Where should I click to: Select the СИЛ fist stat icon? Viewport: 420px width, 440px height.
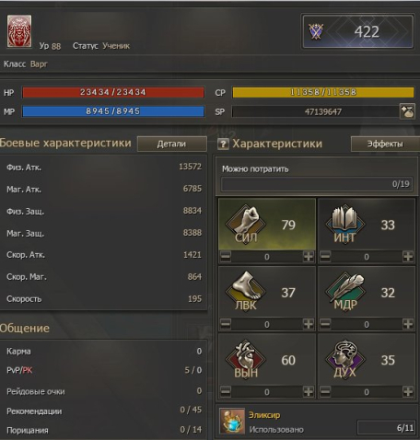click(246, 225)
